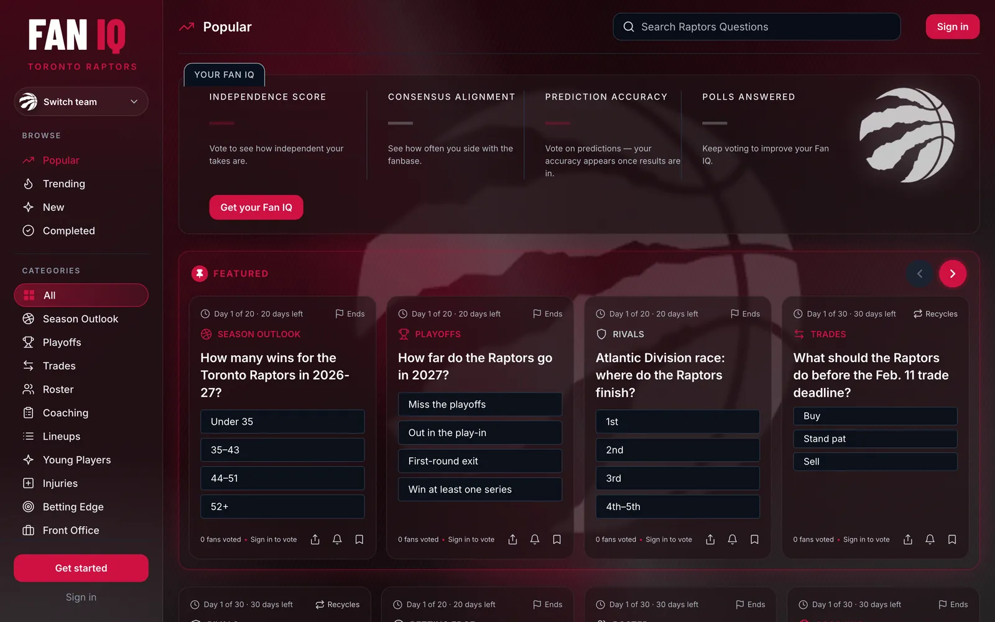Select the Coaching category
995x622 pixels.
[x=81, y=413]
